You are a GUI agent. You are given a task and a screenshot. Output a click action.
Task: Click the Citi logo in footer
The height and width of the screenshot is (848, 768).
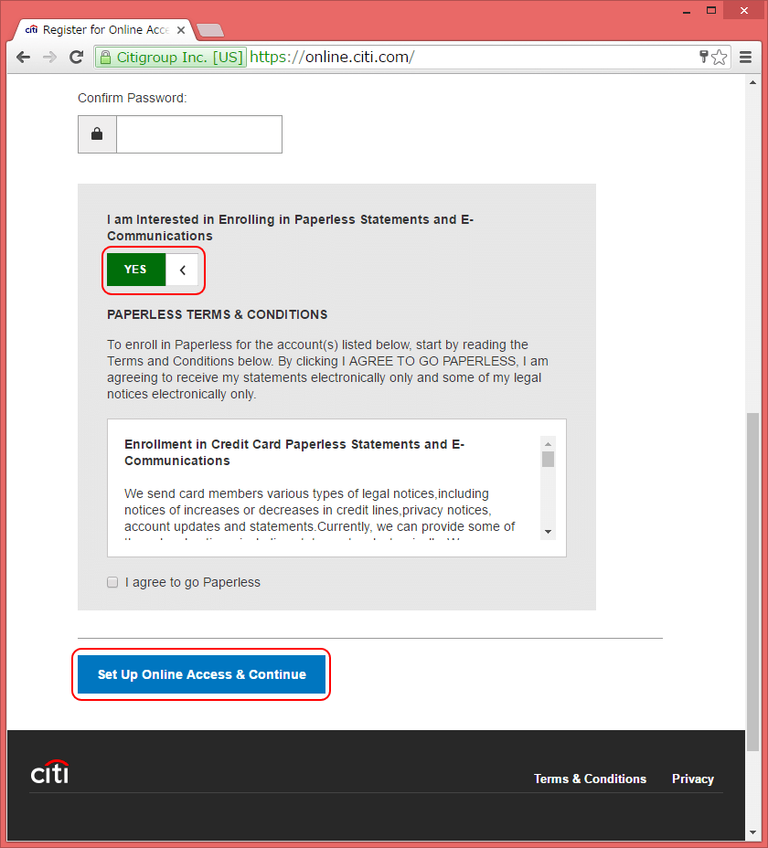pos(50,773)
